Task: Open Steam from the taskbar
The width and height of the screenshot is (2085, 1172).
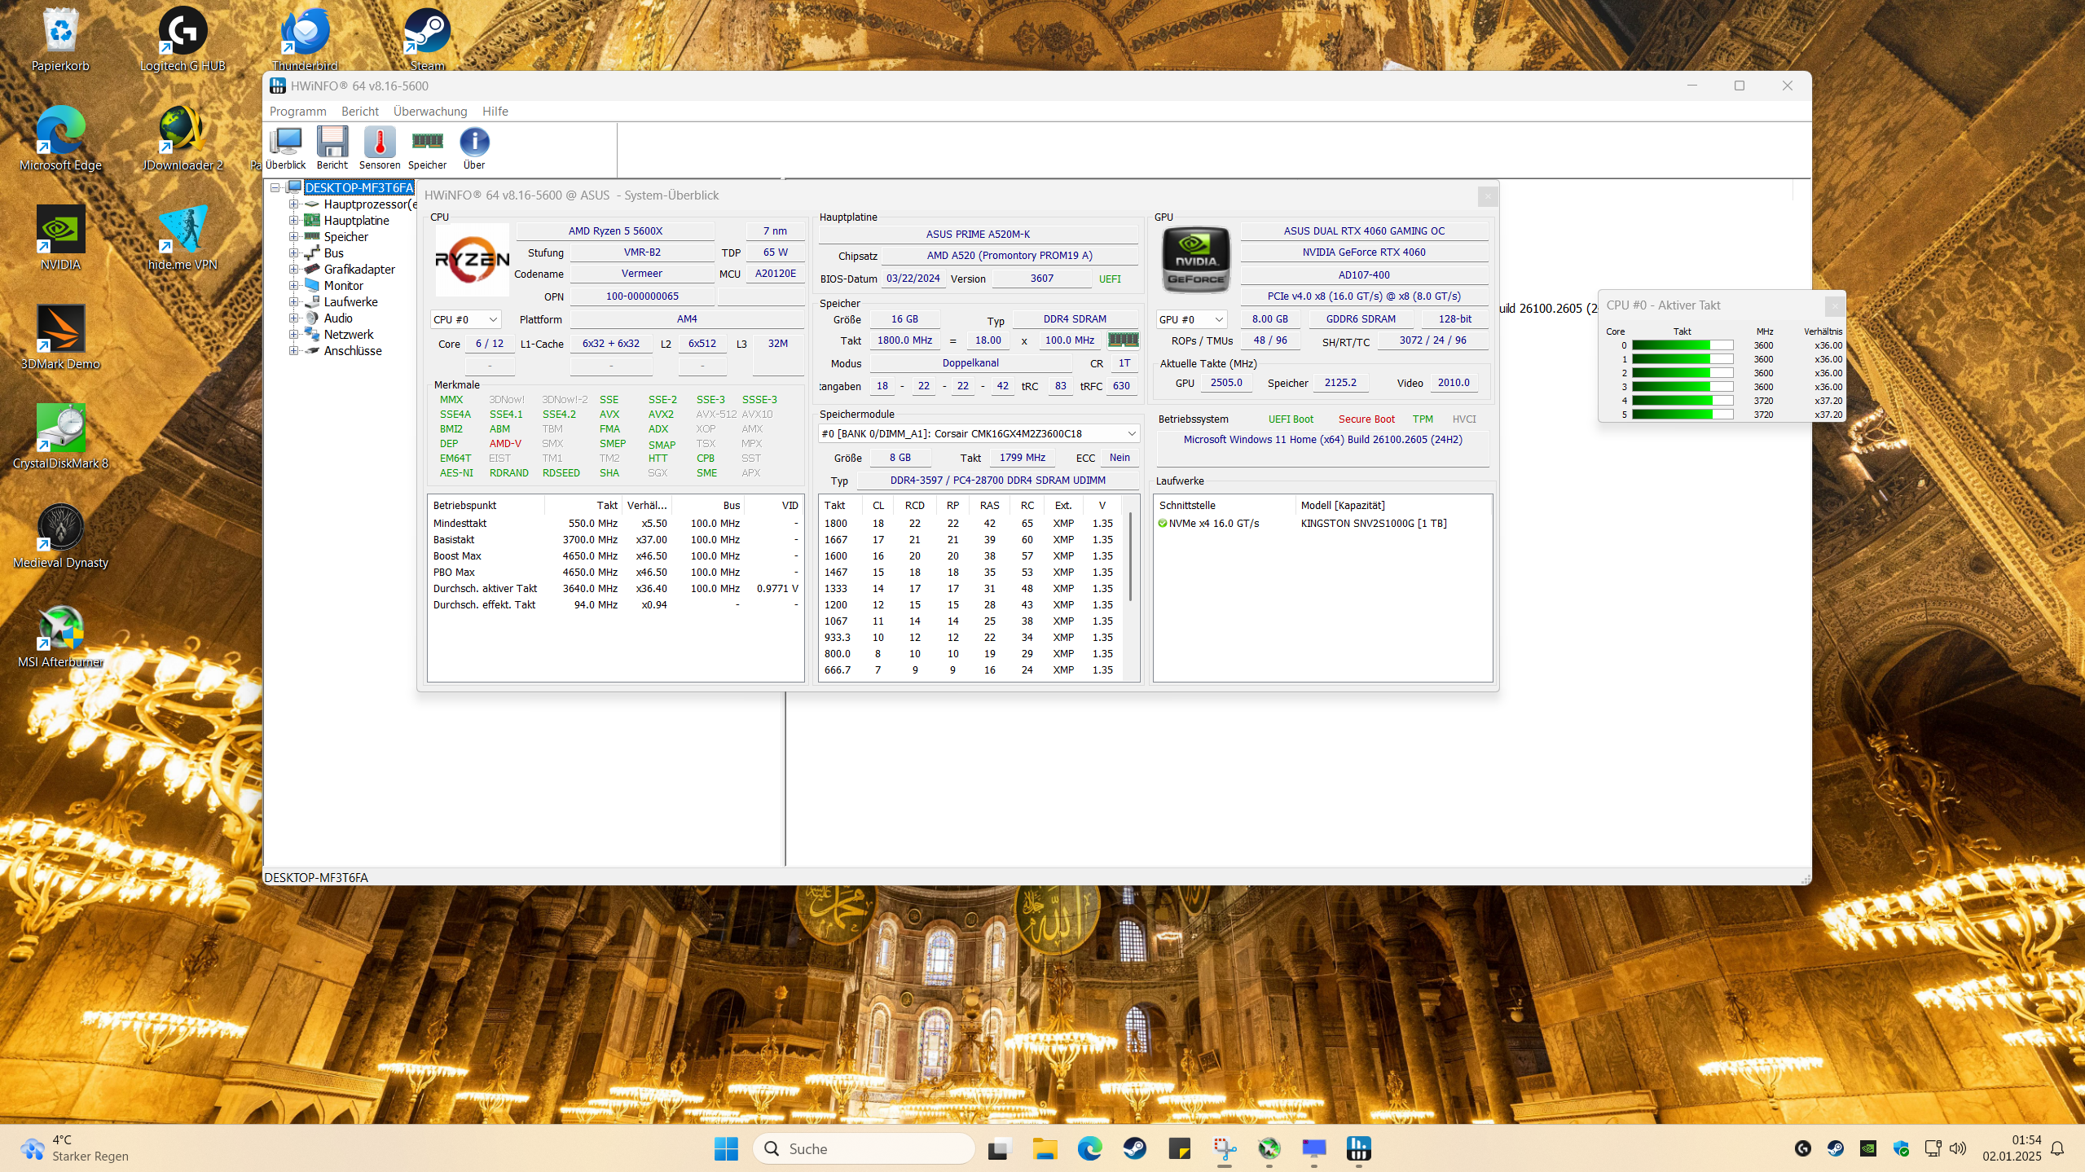Action: click(1134, 1148)
